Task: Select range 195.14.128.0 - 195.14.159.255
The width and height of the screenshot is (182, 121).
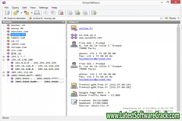Action: pos(37,66)
